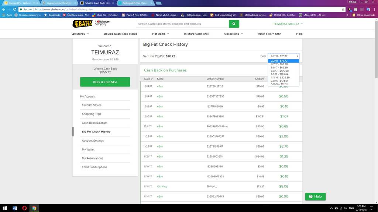Click the page vertical scrollbar

click(x=376, y=49)
